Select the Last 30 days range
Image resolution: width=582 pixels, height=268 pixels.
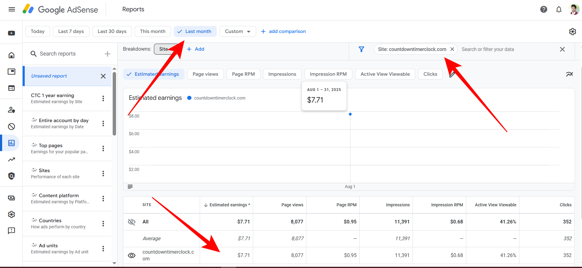tap(112, 31)
